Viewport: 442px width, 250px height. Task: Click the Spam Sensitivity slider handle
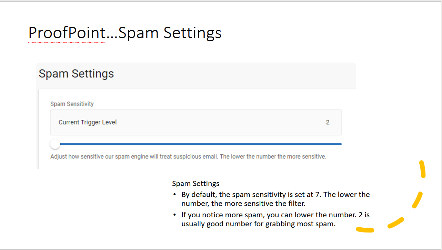coord(55,144)
